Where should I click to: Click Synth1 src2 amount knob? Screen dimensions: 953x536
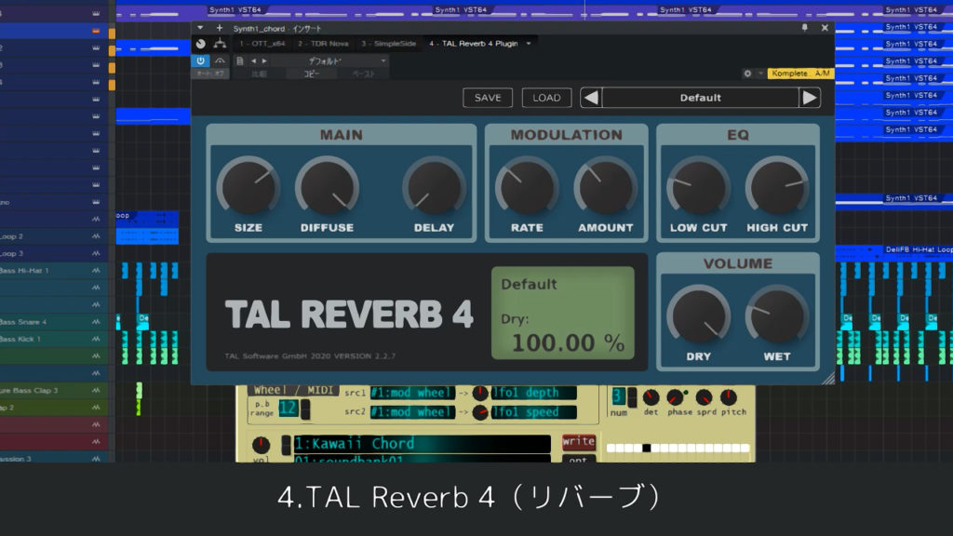click(x=480, y=412)
